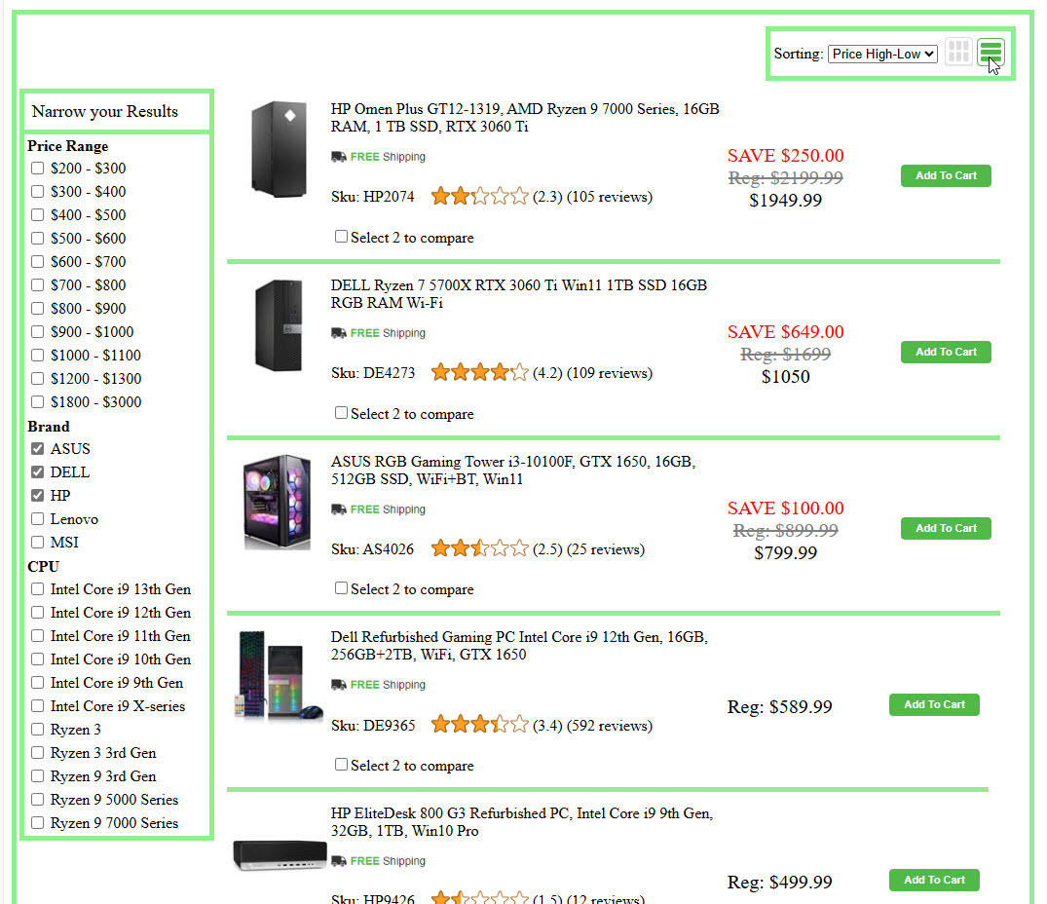Viewport: 1047px width, 904px height.
Task: Click the ASUS RGB Gaming Tower image
Action: (x=278, y=502)
